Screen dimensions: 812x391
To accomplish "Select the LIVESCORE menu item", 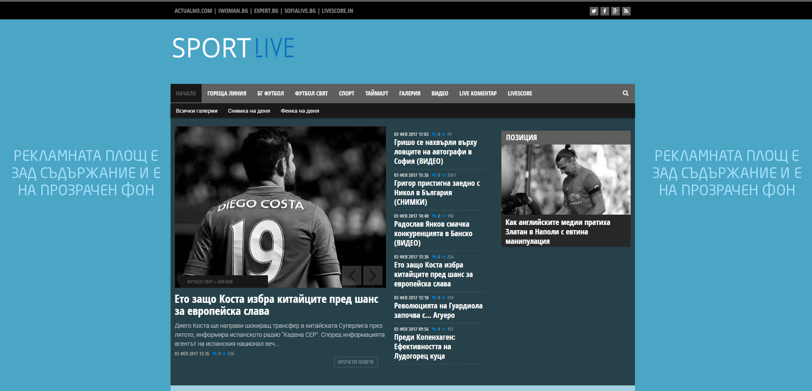I will 520,93.
